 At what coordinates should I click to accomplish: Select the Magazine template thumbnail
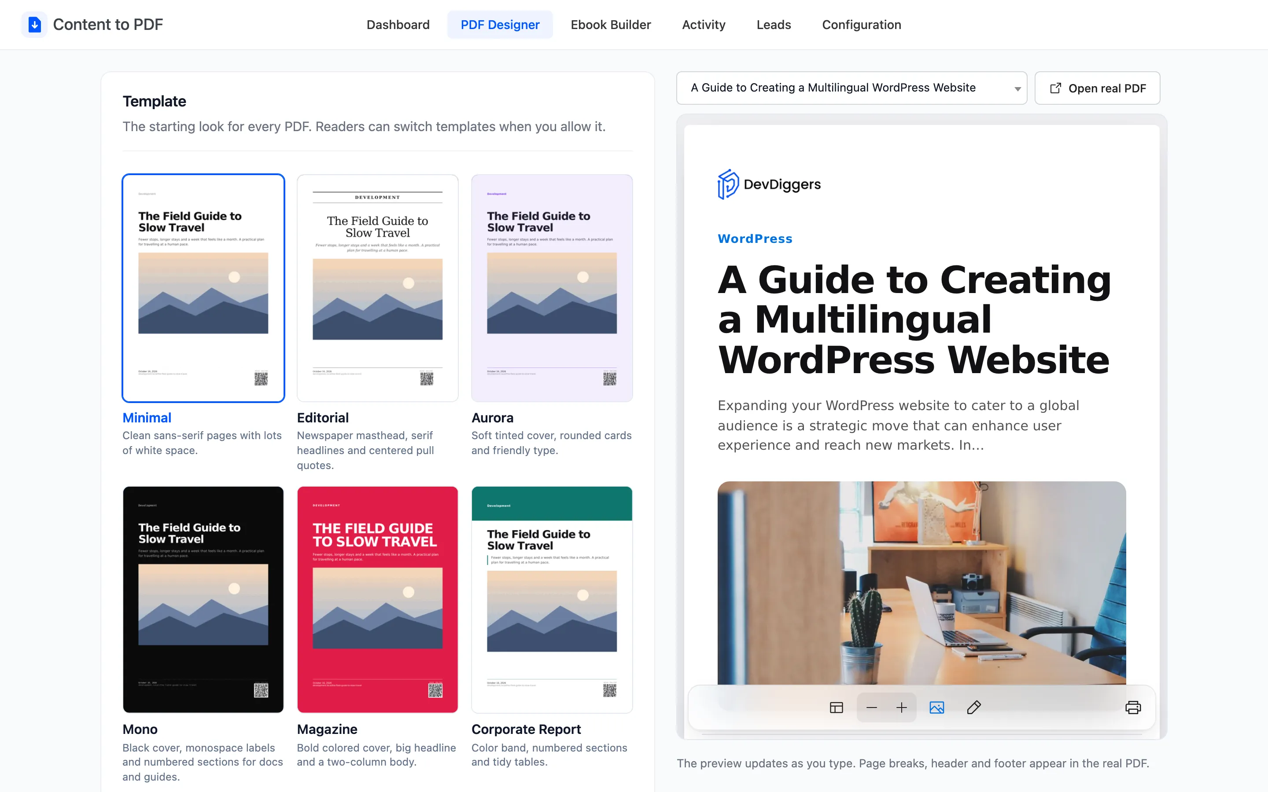tap(377, 599)
